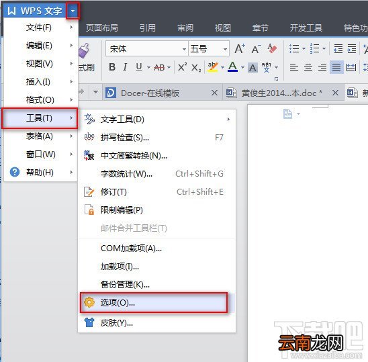Apply strikethrough AB formatting
Screen dimensions: 368x362
[x=159, y=68]
